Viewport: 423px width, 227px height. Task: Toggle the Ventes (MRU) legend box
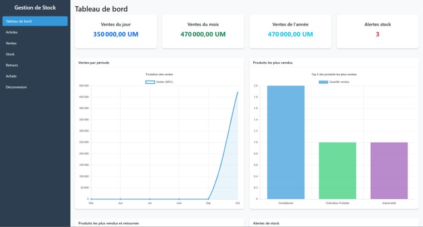click(x=150, y=82)
